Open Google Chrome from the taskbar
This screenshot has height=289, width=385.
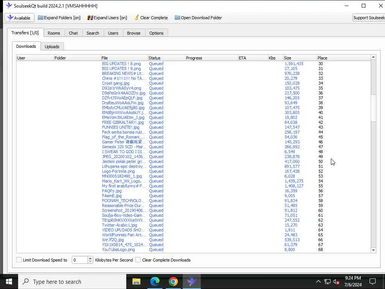tap(173, 281)
